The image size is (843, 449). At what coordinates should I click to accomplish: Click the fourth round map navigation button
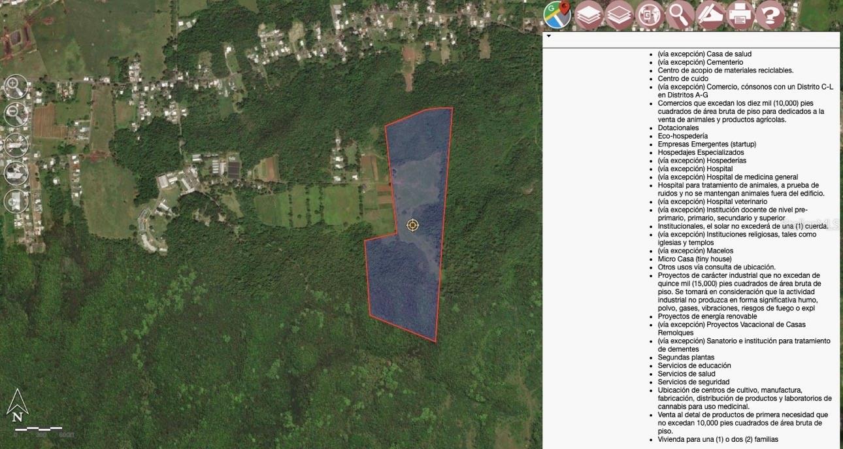coord(16,173)
